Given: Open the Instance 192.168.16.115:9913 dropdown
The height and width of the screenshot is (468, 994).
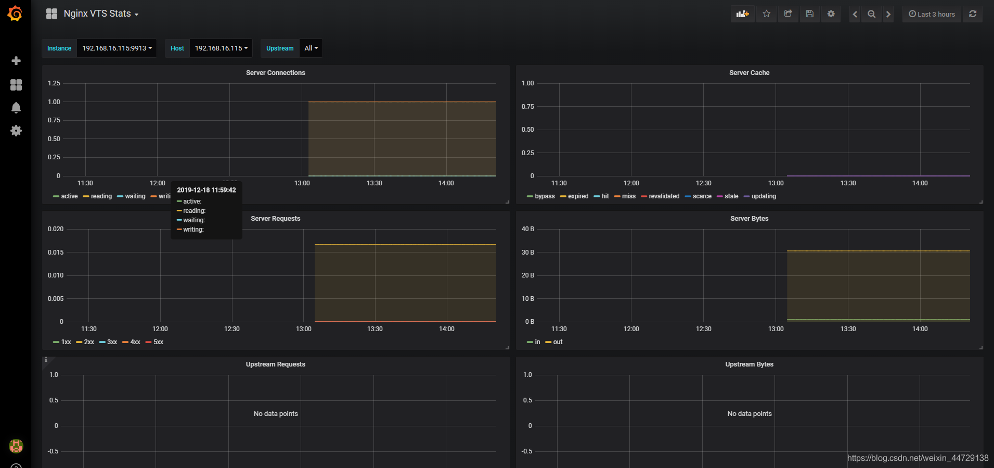Looking at the screenshot, I should [117, 48].
